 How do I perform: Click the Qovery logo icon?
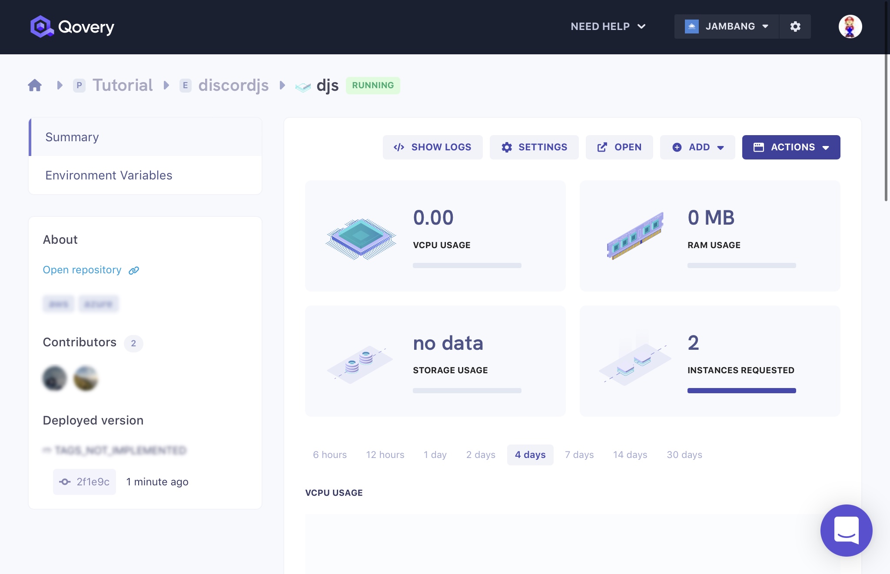point(42,27)
